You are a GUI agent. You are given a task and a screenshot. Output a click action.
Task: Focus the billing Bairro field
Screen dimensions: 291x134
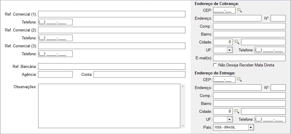point(249,34)
